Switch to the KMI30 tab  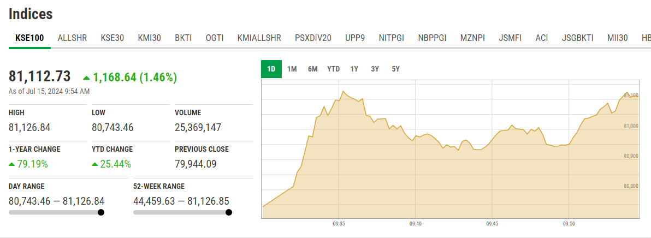[x=150, y=38]
